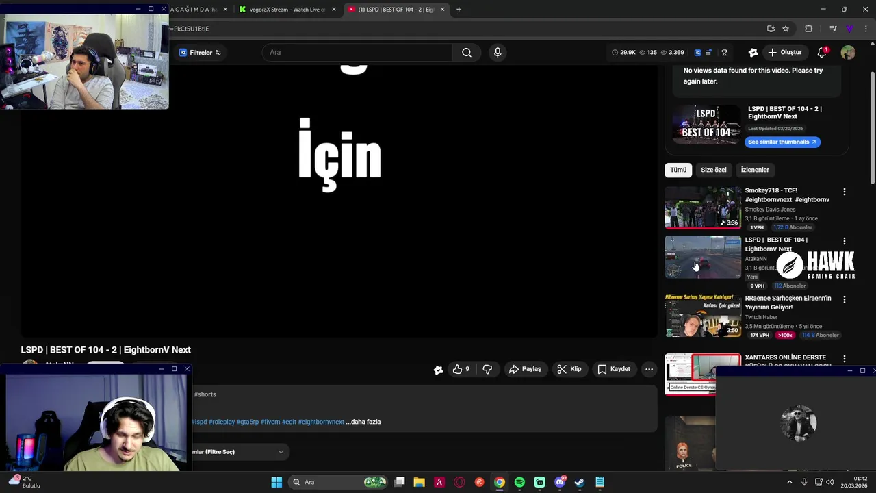
Task: Open the vidIQ Filtreler filter toggle
Action: (x=200, y=53)
